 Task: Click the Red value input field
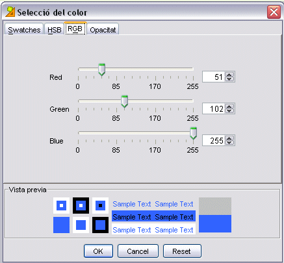[213, 77]
